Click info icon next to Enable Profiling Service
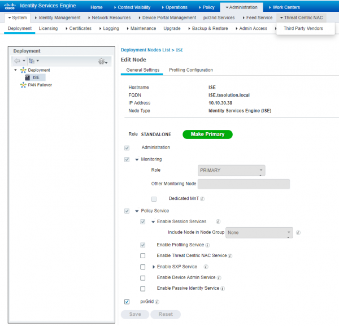Screen dimensions: 339x326 click(x=208, y=245)
